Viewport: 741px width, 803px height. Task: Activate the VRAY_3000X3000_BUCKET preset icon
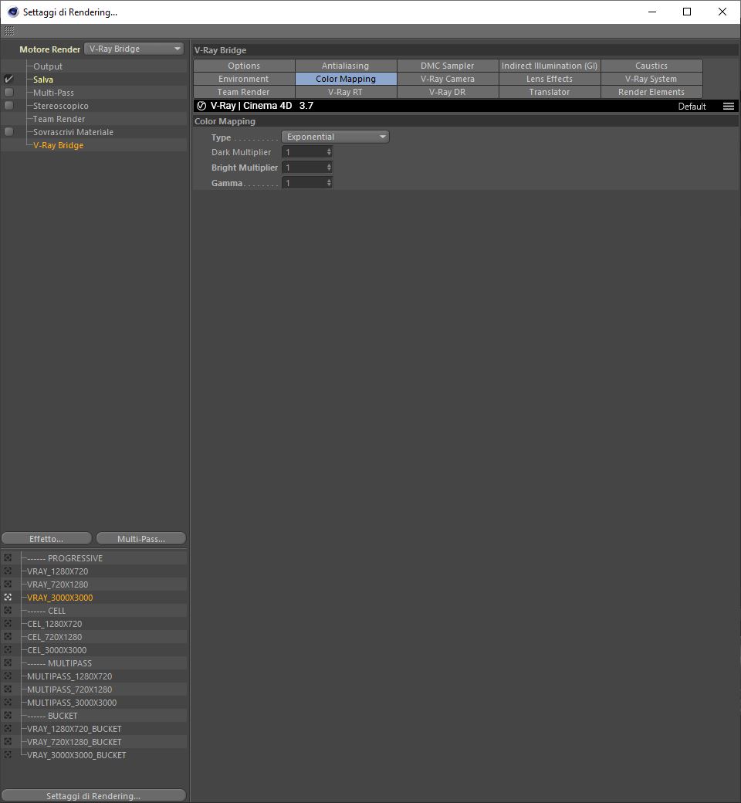click(x=8, y=755)
